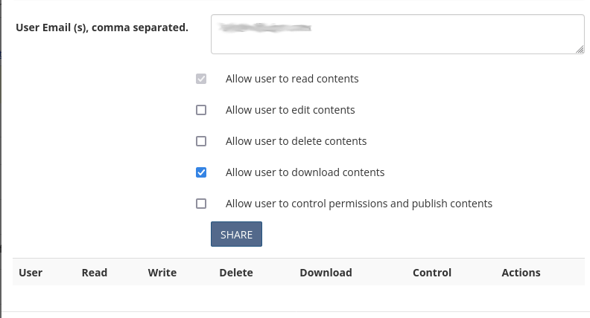Uncheck the 'download contents' checkbox
The width and height of the screenshot is (590, 318).
(201, 172)
